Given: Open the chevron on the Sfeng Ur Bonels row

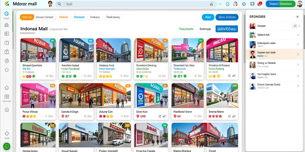Looking at the screenshot, I should [x=298, y=64].
